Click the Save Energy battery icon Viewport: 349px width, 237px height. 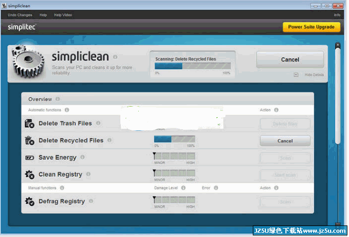pos(29,158)
